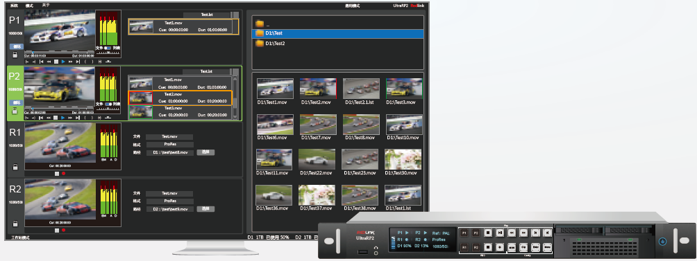697x261 pixels.
Task: Toggle P2 file/list mode switch
Action: 108,104
